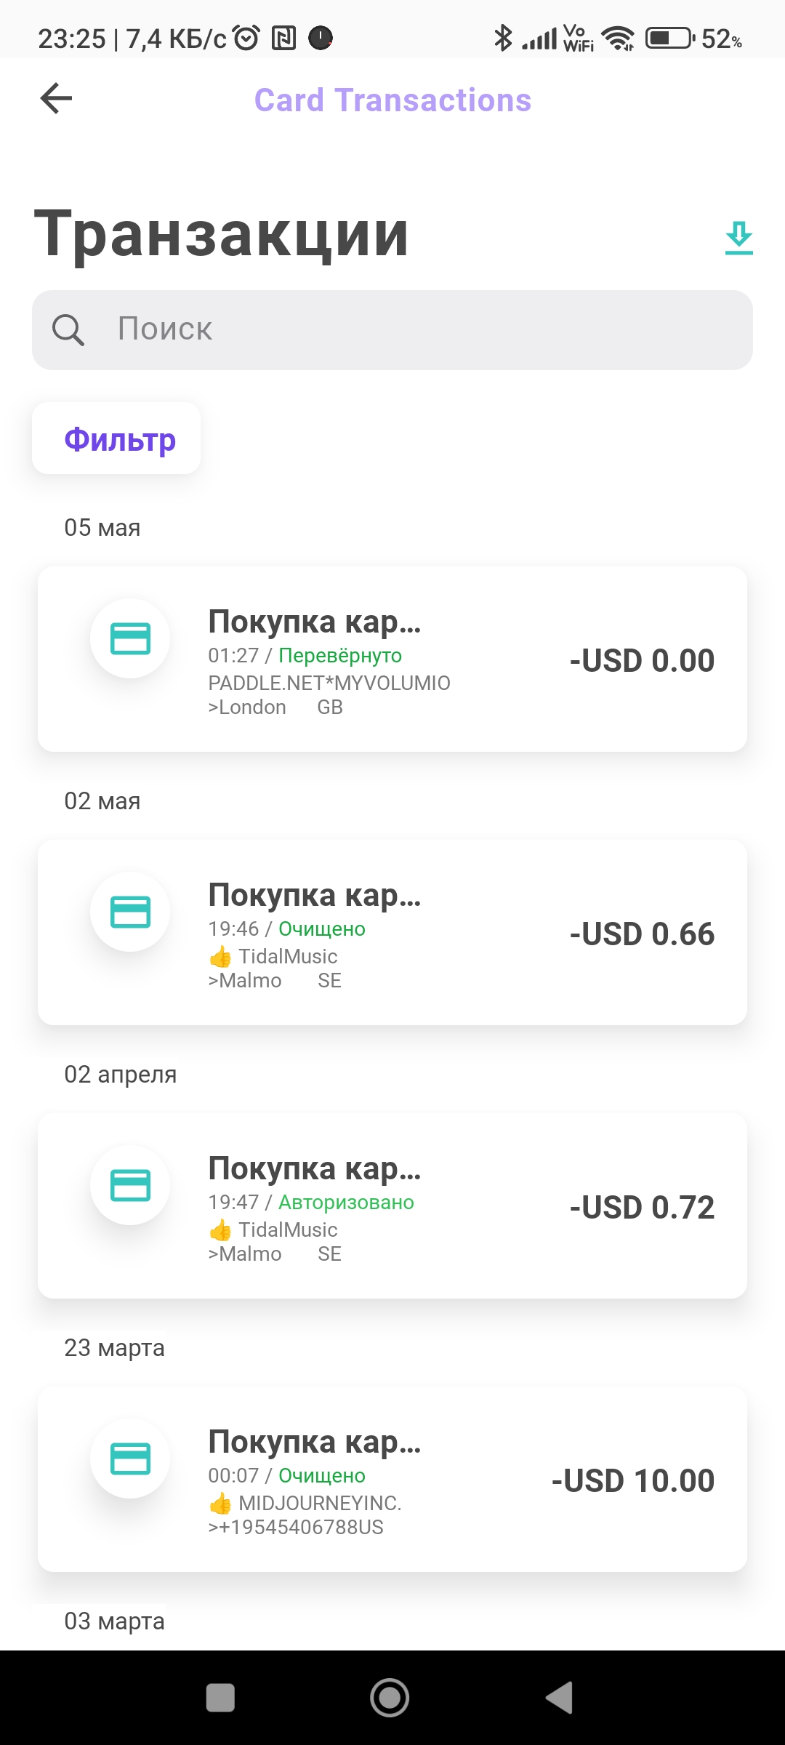Tap card icon of PADDLE.NET transaction
The width and height of the screenshot is (785, 1745).
coord(130,638)
